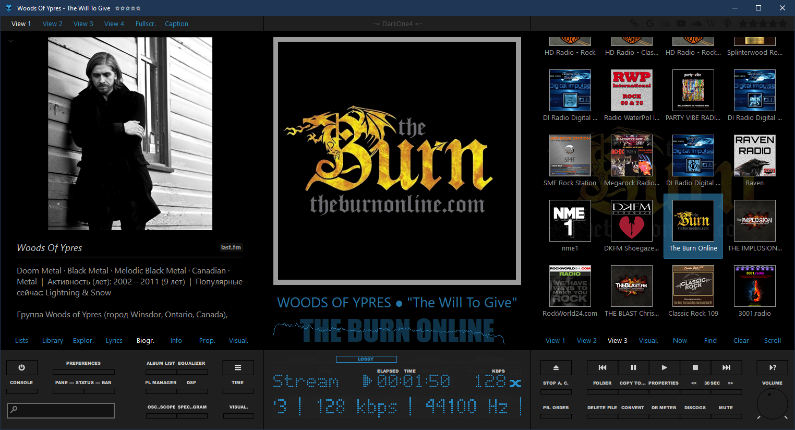Click the rating stars in top toolbar
This screenshot has width=795, height=430.
763,23
